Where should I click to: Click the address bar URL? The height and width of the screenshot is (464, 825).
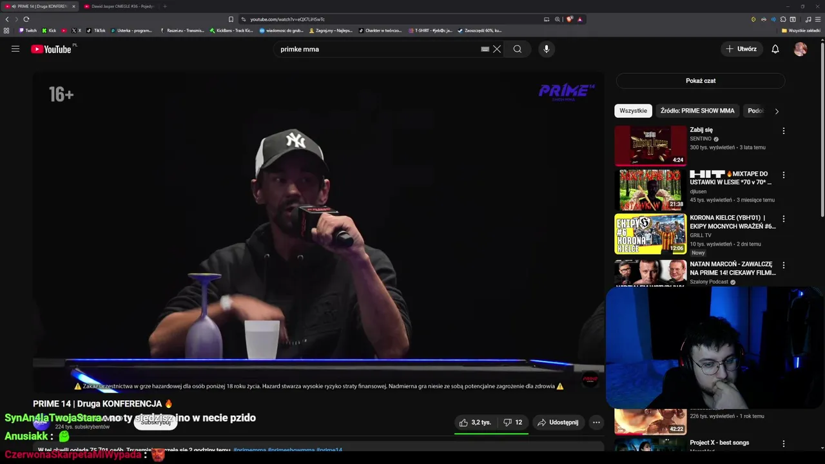tap(287, 19)
